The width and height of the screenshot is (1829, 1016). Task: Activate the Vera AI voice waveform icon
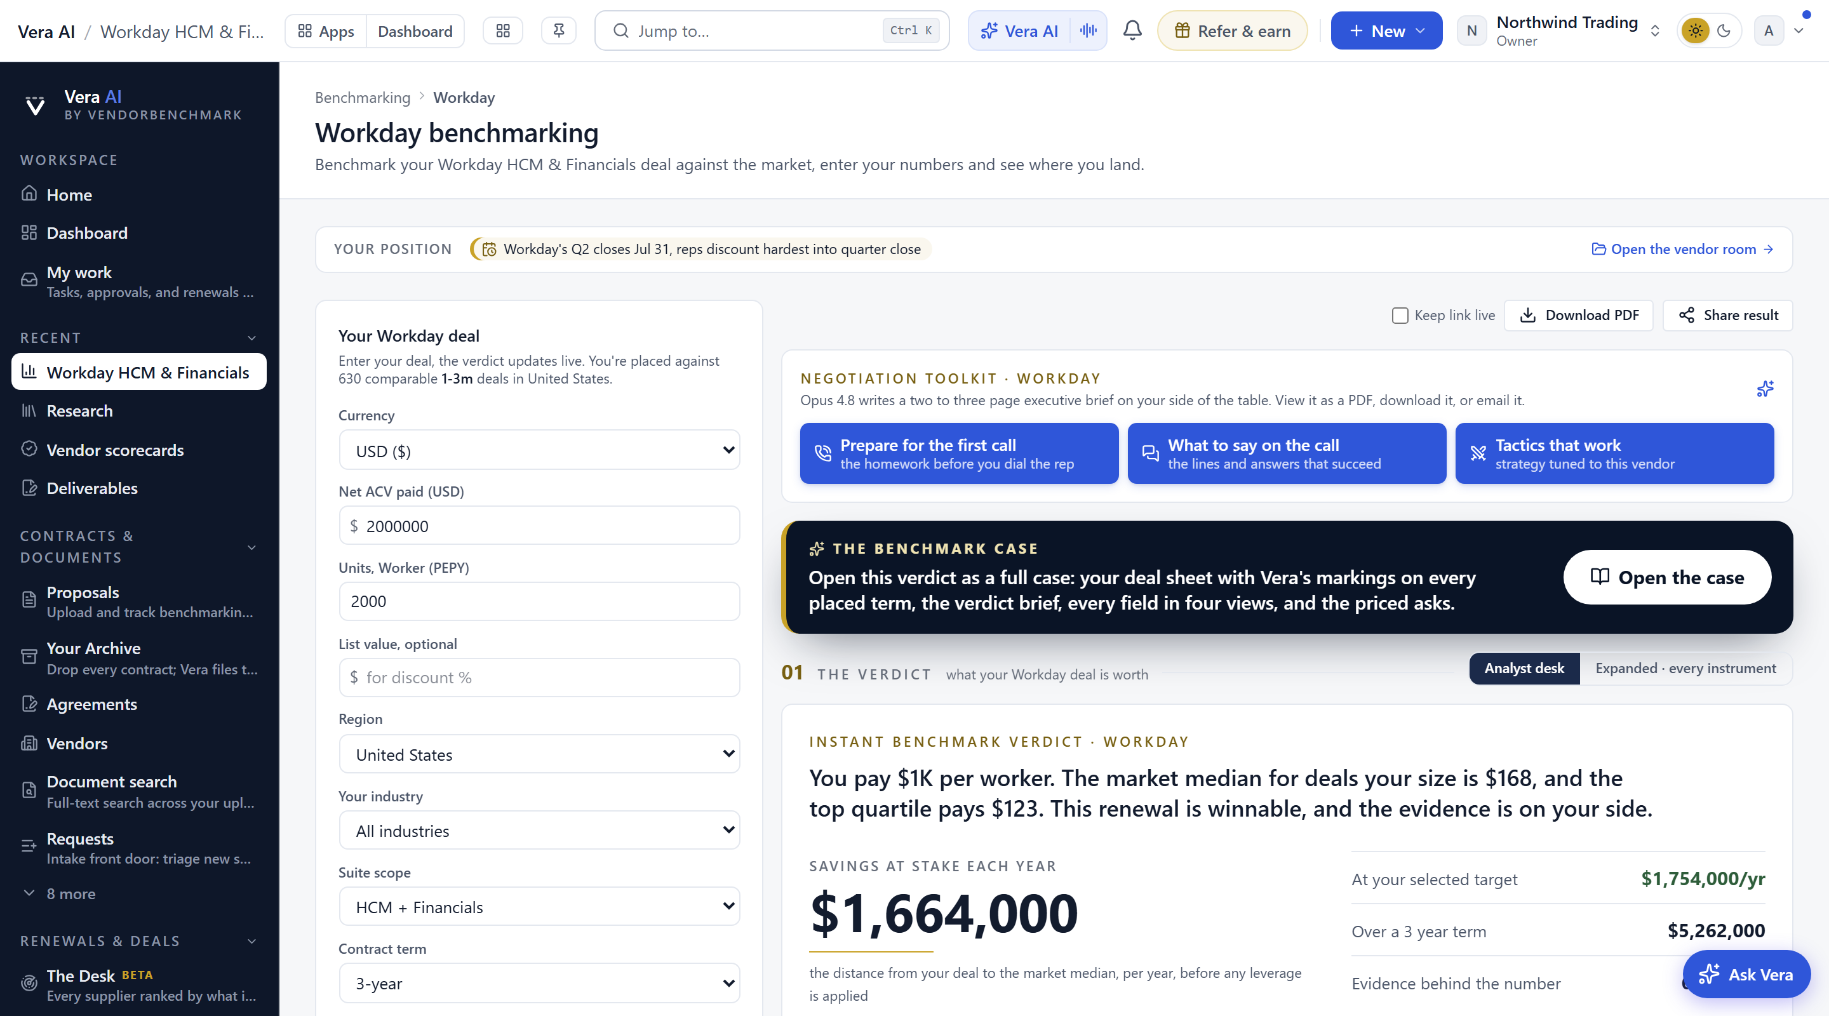click(x=1089, y=30)
